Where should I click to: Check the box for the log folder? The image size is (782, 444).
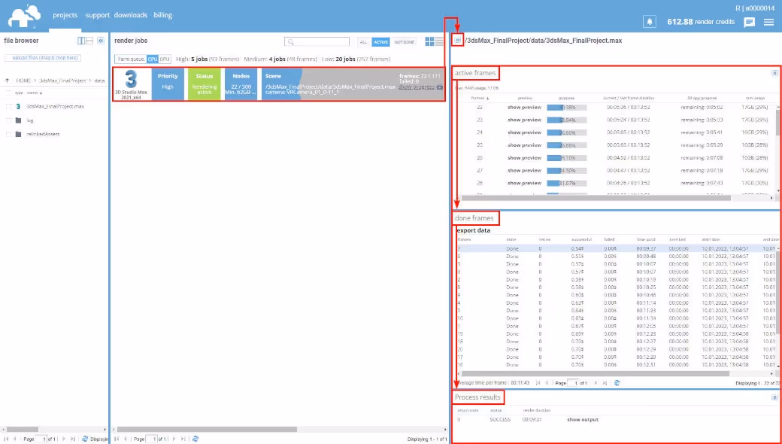(x=8, y=120)
